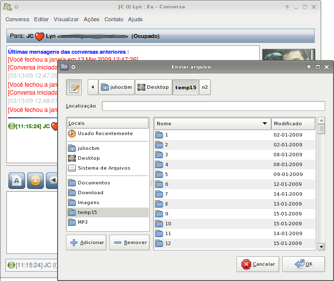Click the Localização text field

click(213, 106)
